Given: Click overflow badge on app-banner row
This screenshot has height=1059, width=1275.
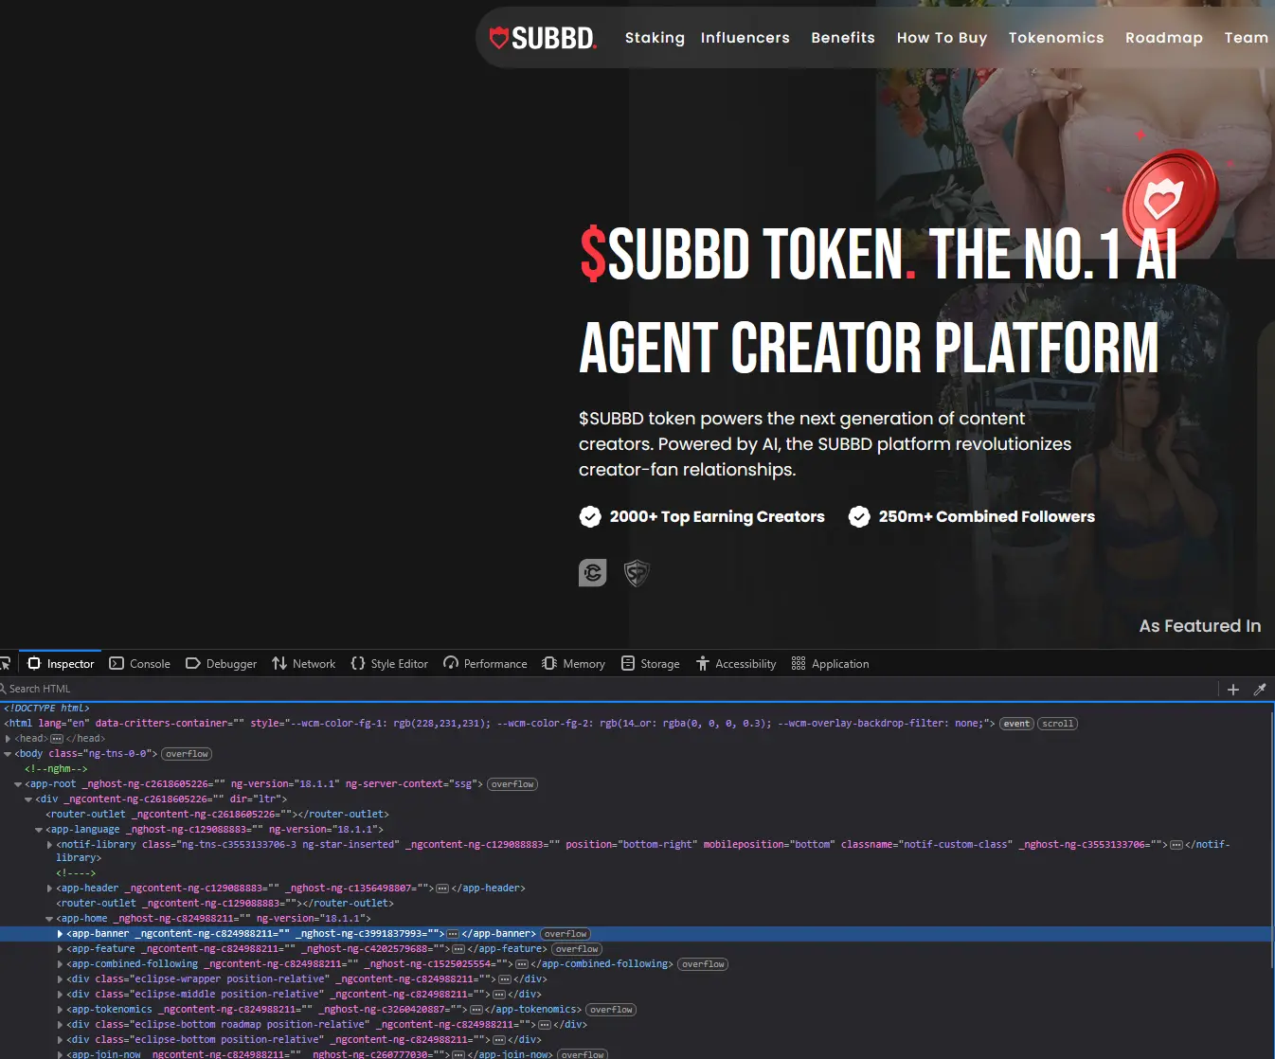Looking at the screenshot, I should pyautogui.click(x=566, y=934).
